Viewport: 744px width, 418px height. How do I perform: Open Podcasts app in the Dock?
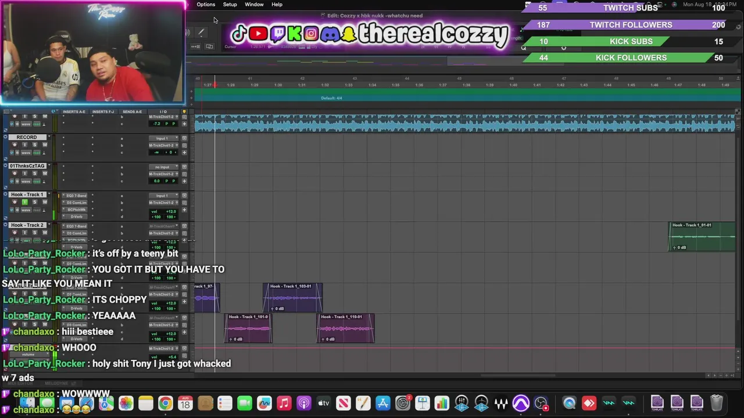[303, 403]
